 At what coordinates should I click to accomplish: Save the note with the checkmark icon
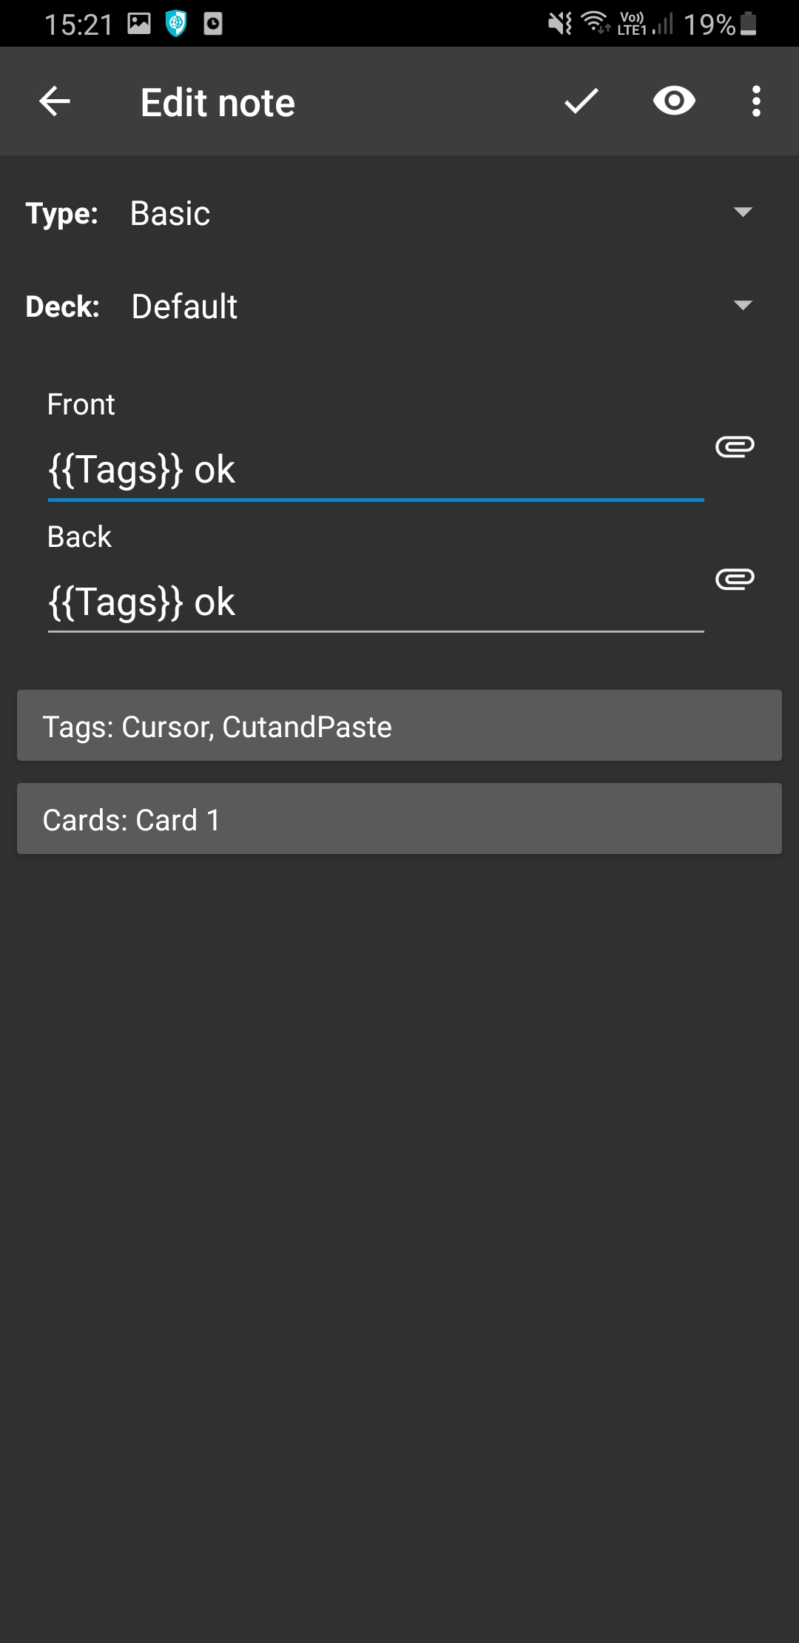coord(579,101)
